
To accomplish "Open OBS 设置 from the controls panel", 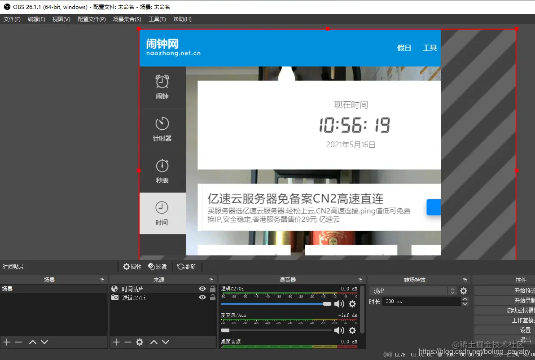I will tap(524, 329).
